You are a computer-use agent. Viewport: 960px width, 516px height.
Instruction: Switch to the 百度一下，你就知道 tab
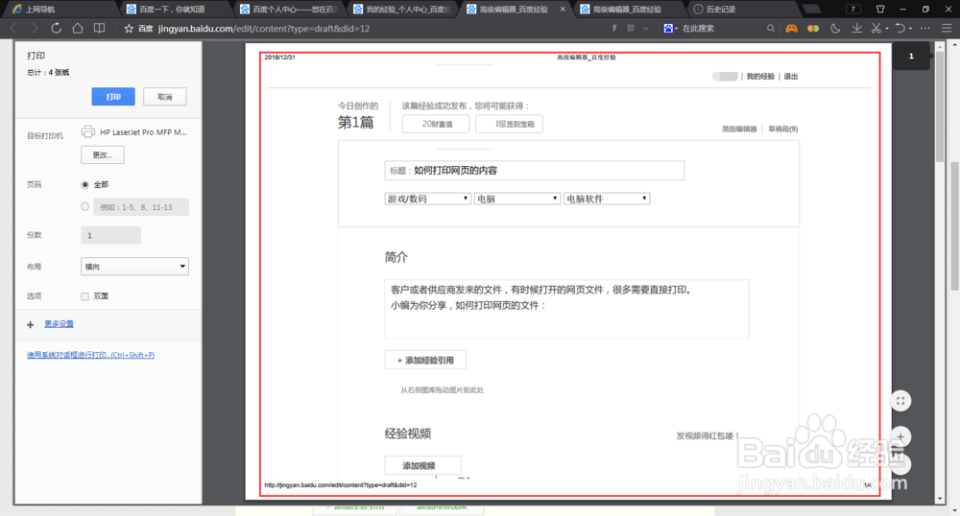173,10
